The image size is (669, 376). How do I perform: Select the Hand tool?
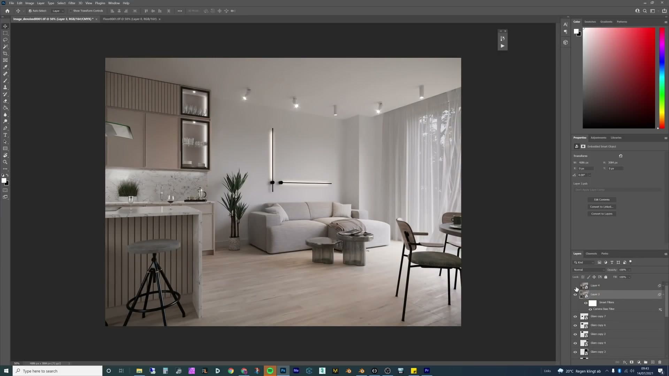[5, 155]
